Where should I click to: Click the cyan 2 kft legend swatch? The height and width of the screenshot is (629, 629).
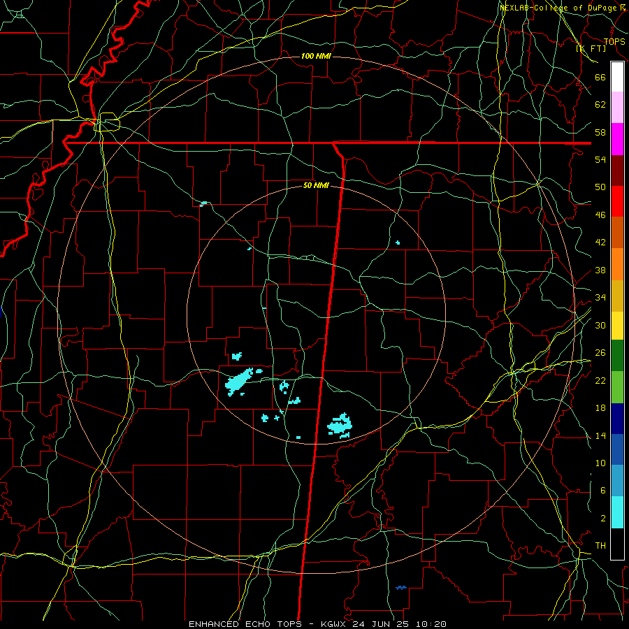point(617,512)
